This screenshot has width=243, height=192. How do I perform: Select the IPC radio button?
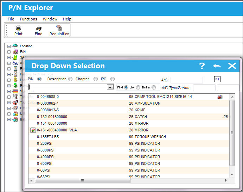pyautogui.click(x=113, y=79)
